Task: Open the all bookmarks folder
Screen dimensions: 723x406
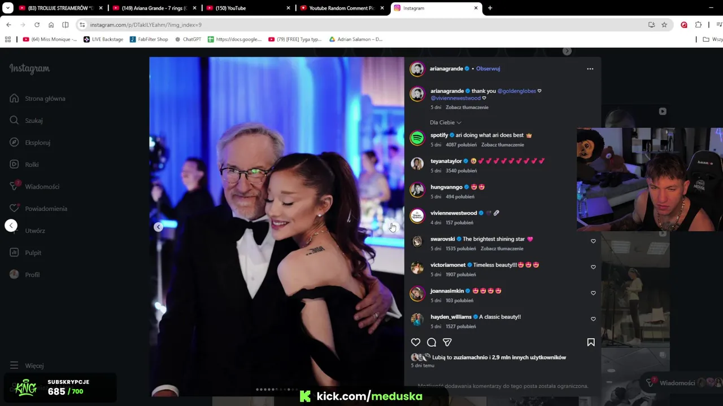Action: click(712, 39)
